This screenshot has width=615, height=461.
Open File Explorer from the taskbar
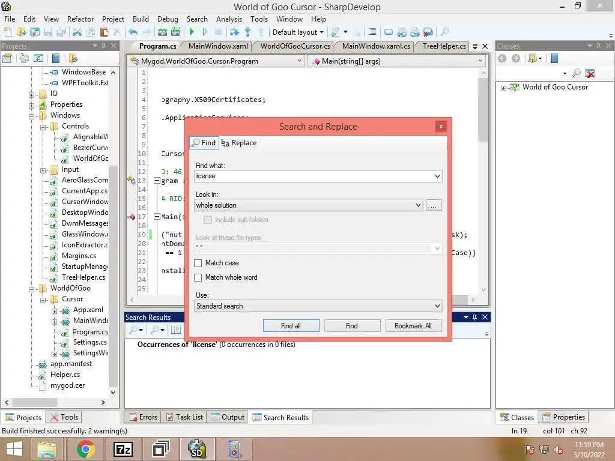click(47, 449)
